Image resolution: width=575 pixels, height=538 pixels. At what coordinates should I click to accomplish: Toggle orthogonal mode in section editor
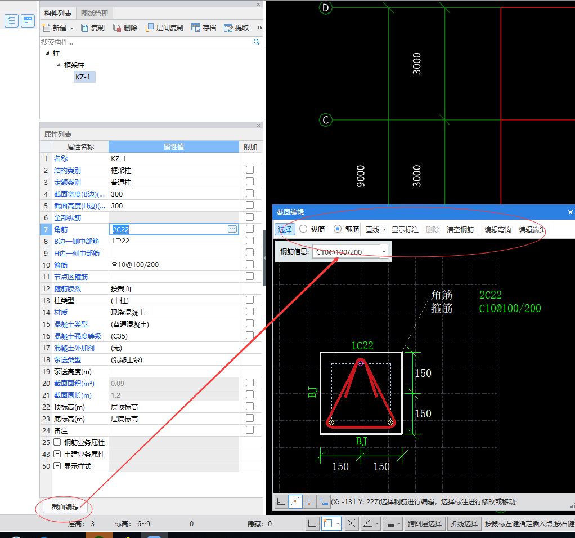281,501
